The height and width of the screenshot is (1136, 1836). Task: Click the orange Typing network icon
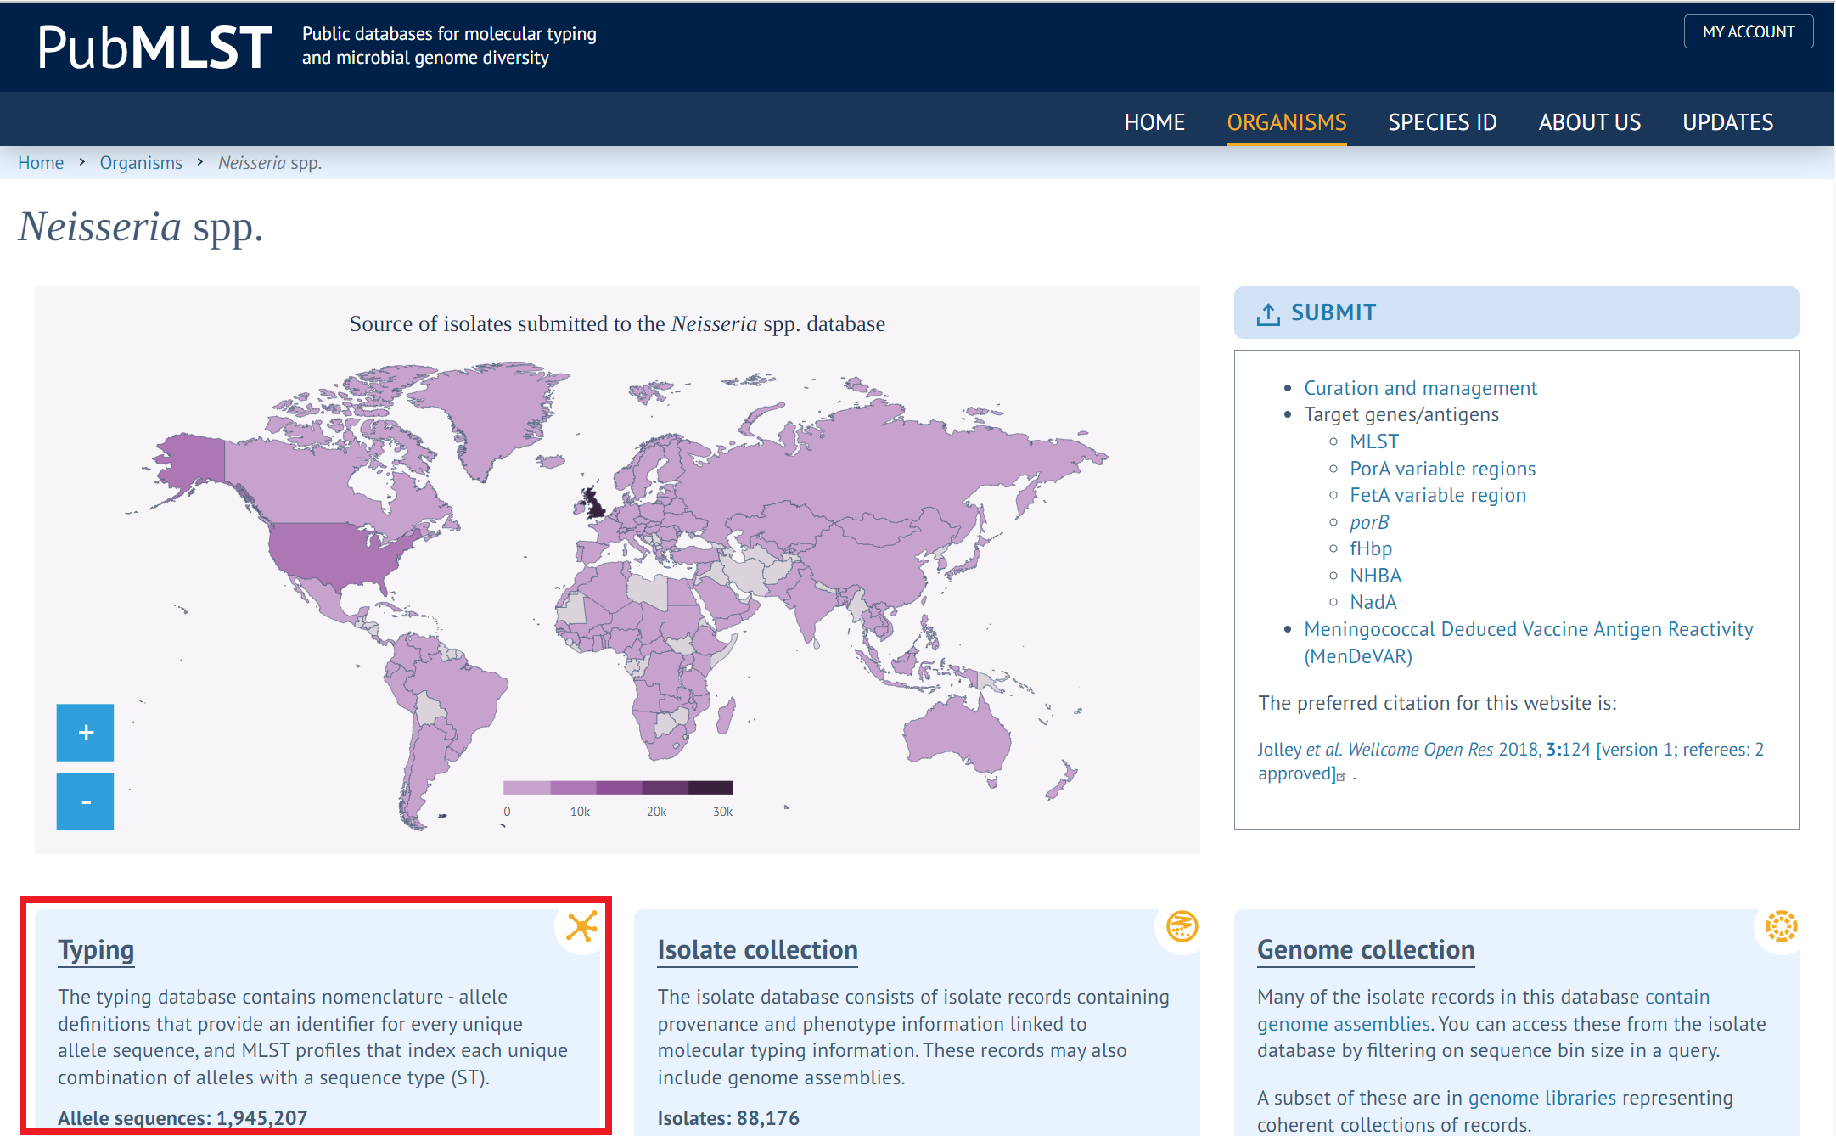[582, 926]
